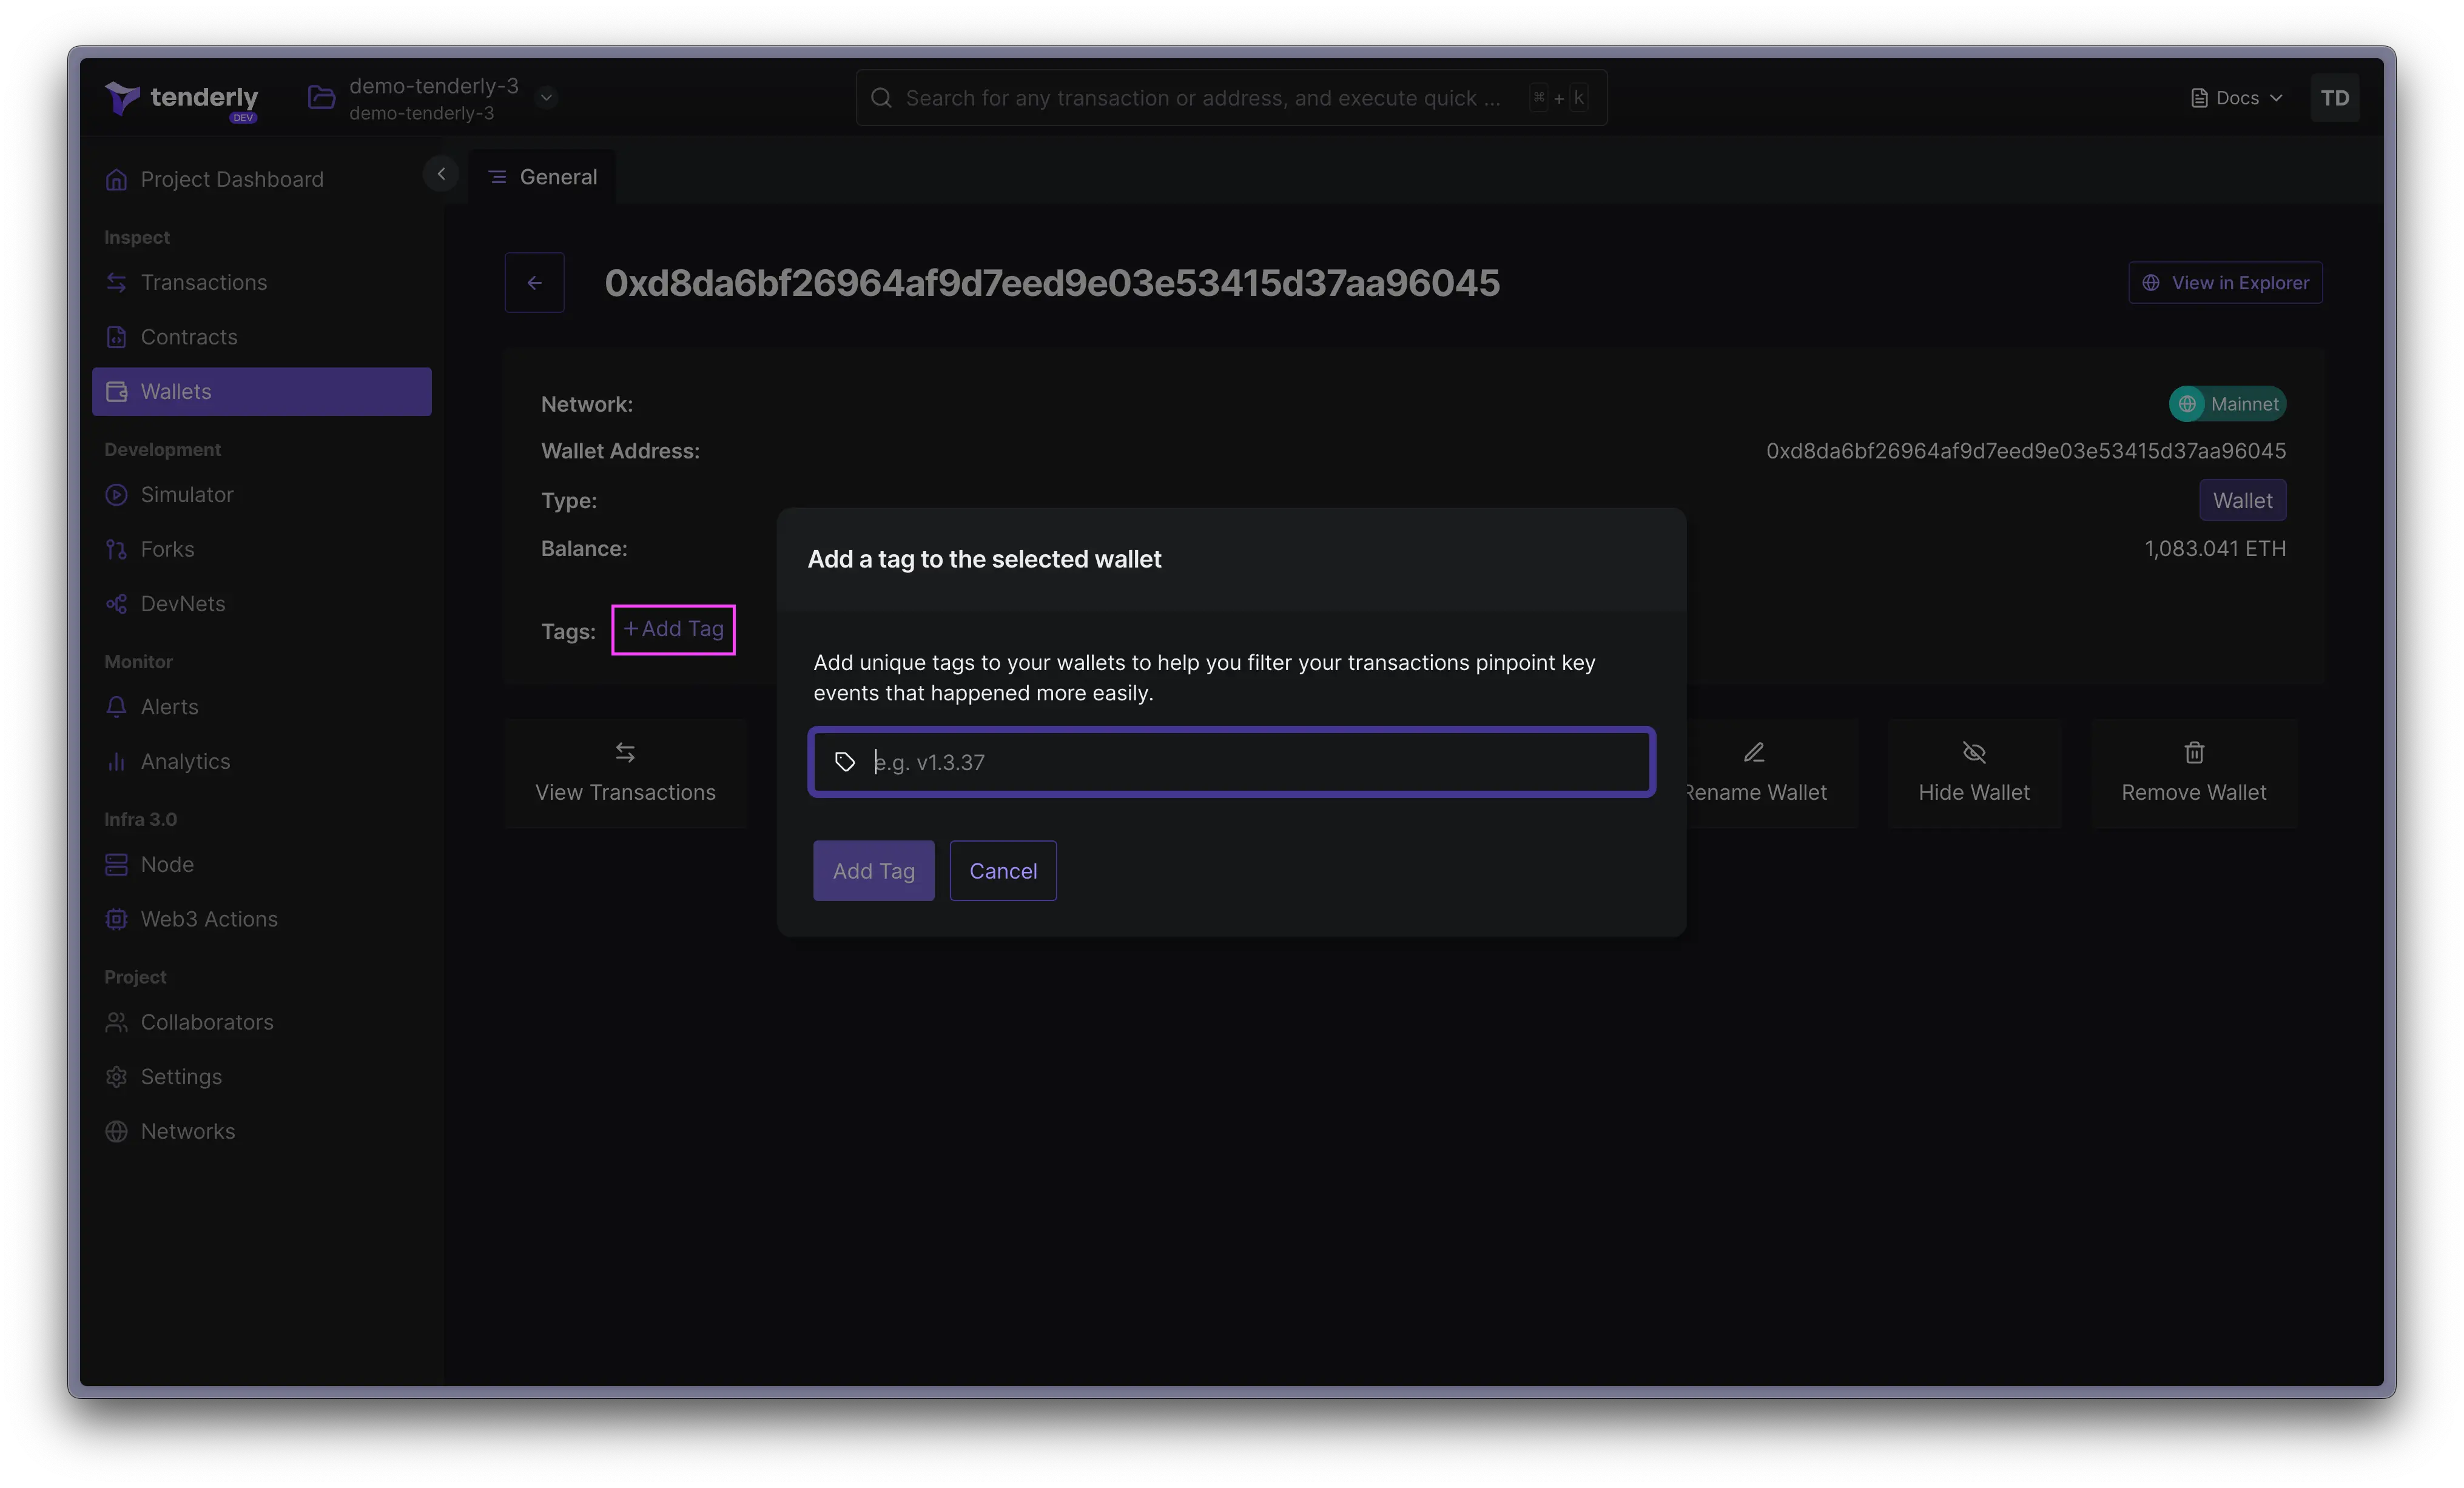The image size is (2464, 1488).
Task: Open the demo-tenderly-3 project folder icon
Action: point(321,97)
